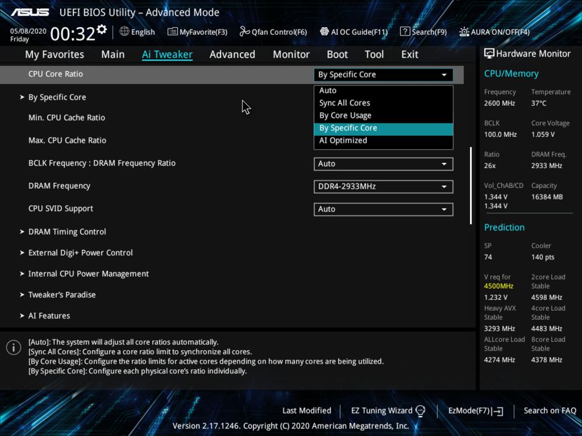Screen dimensions: 582x436
Task: Click the 4500MHz yellow value
Action: tap(499, 286)
